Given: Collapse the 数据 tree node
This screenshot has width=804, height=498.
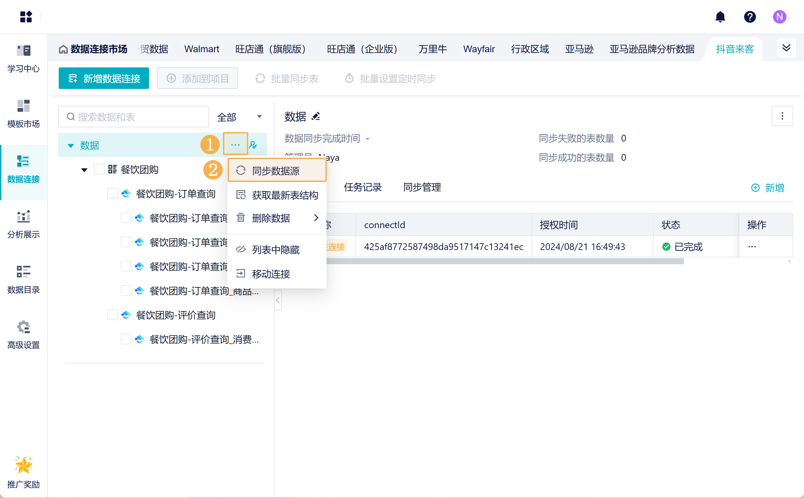Looking at the screenshot, I should (x=71, y=146).
